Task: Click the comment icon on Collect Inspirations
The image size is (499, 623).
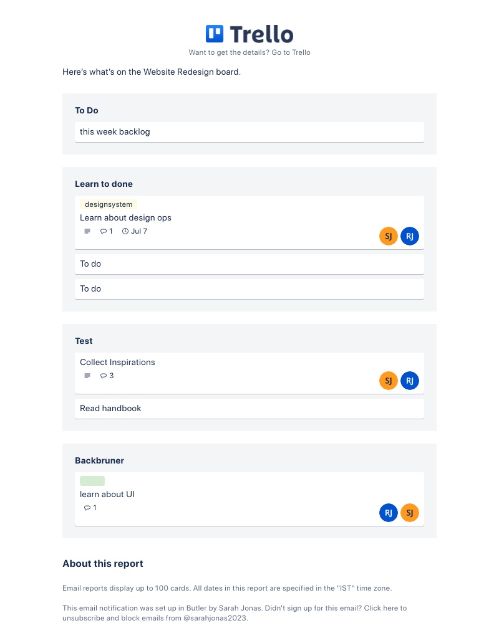Action: tap(105, 376)
